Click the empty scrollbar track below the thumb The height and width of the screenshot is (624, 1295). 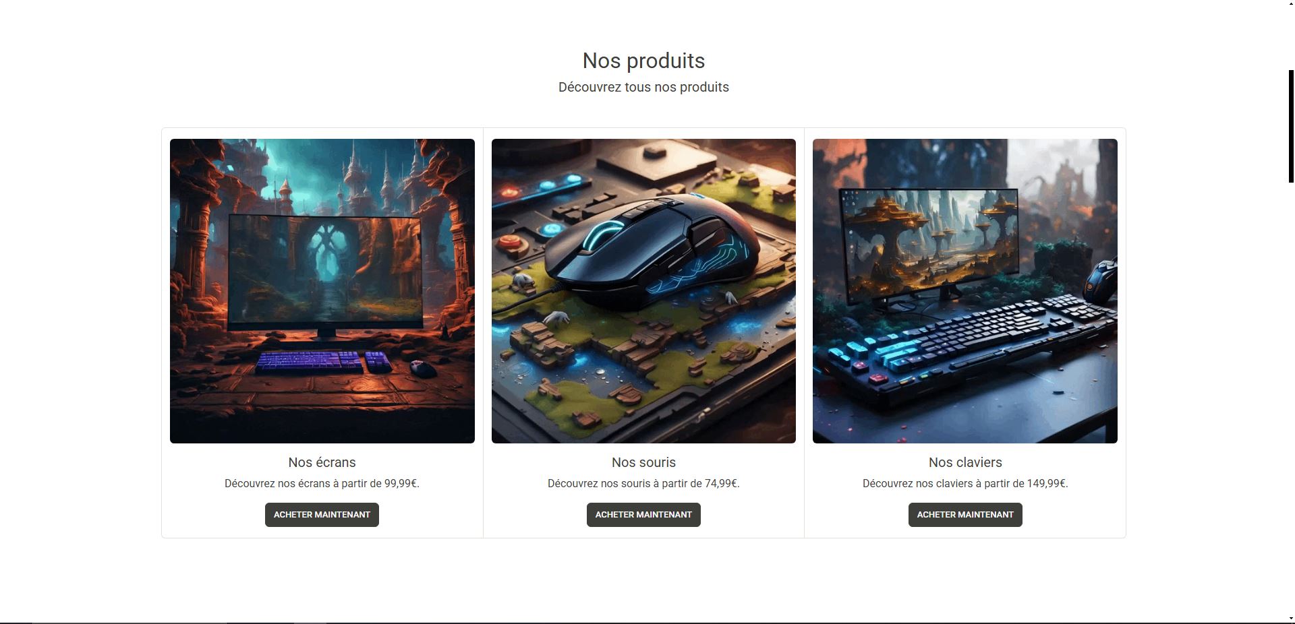(1291, 398)
